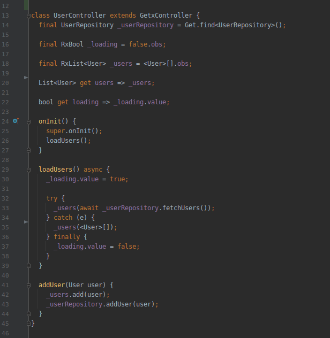Click the catch keyword
330x338 pixels.
click(63, 218)
